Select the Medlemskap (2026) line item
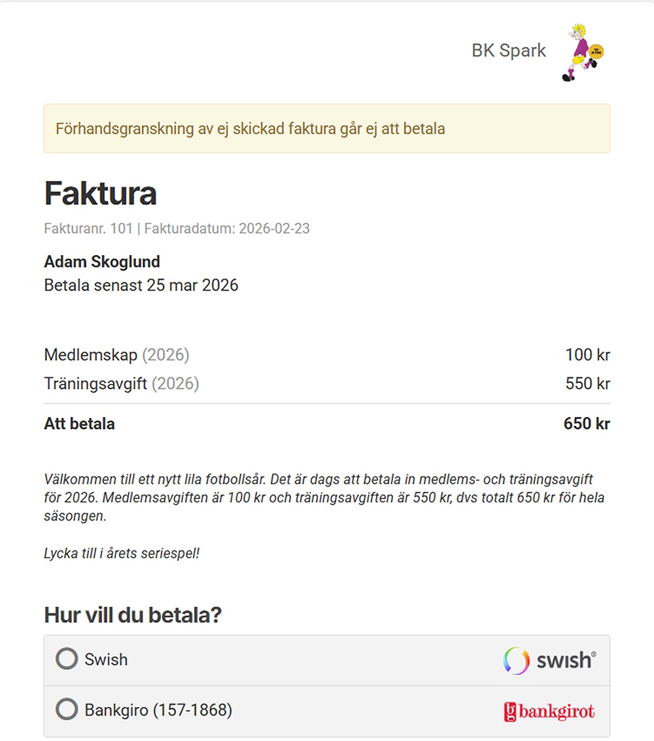The width and height of the screenshot is (654, 741). 116,356
